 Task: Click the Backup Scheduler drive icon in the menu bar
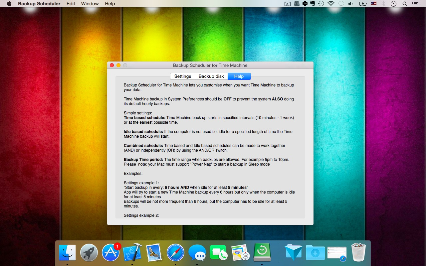[296, 4]
